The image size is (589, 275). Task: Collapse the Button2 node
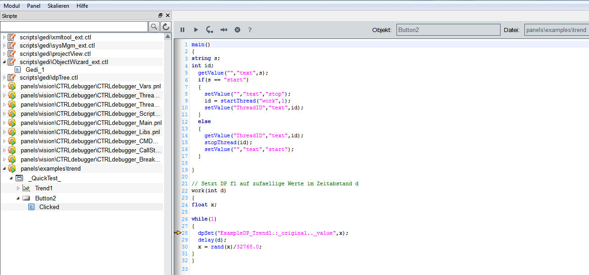pyautogui.click(x=18, y=198)
